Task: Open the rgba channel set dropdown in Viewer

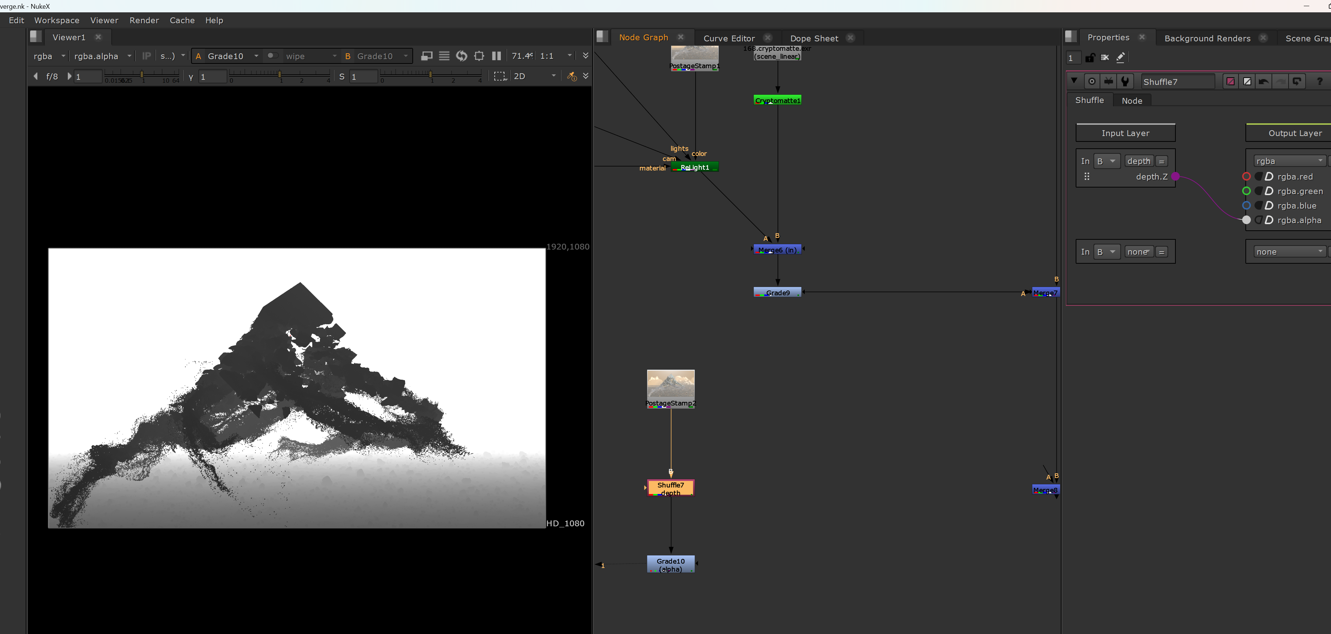Action: point(49,56)
